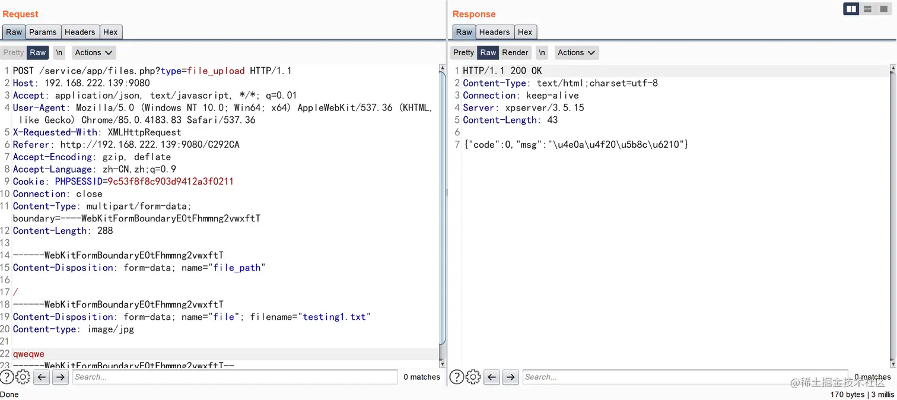Click the Content-Length: 43 response header

[511, 120]
